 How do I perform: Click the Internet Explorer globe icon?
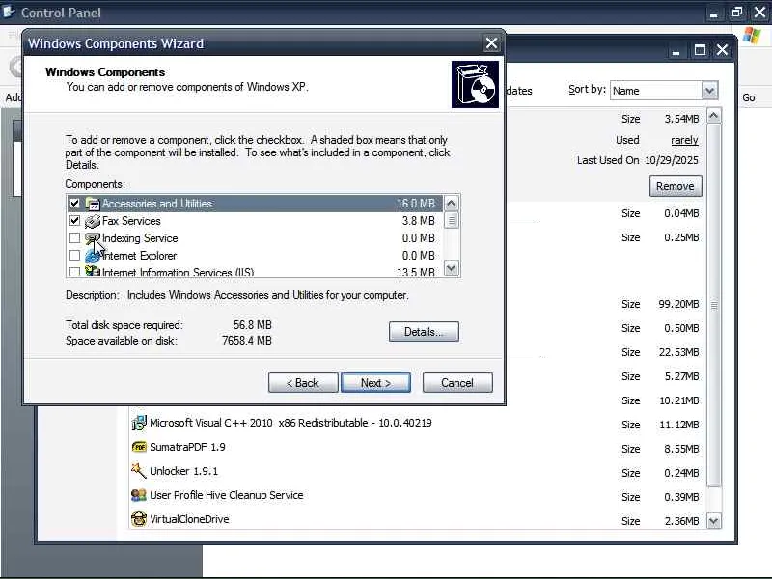coord(93,256)
